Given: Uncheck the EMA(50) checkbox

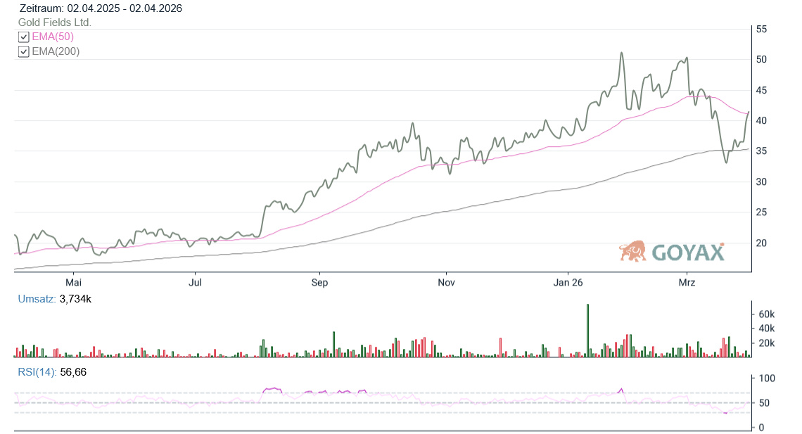Looking at the screenshot, I should tap(23, 37).
